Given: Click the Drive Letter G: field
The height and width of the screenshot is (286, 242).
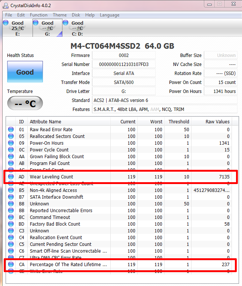Looking at the screenshot, I should [124, 91].
